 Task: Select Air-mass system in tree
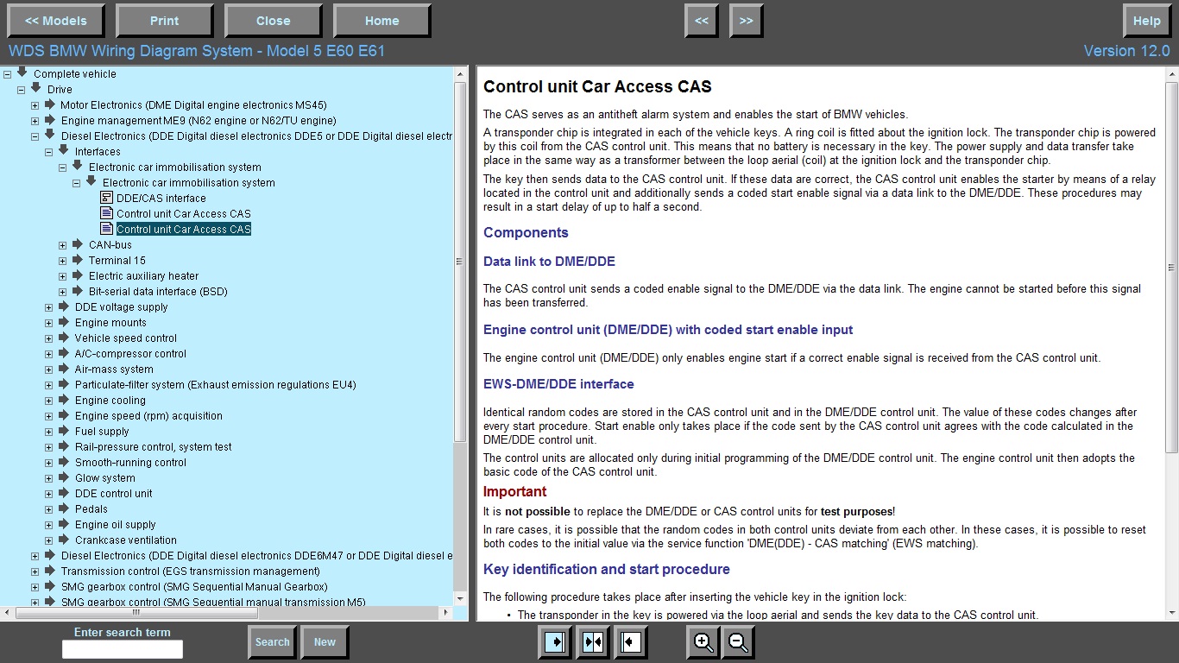pyautogui.click(x=114, y=369)
